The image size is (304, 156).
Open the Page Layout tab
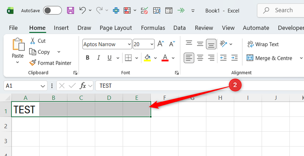coord(116,28)
